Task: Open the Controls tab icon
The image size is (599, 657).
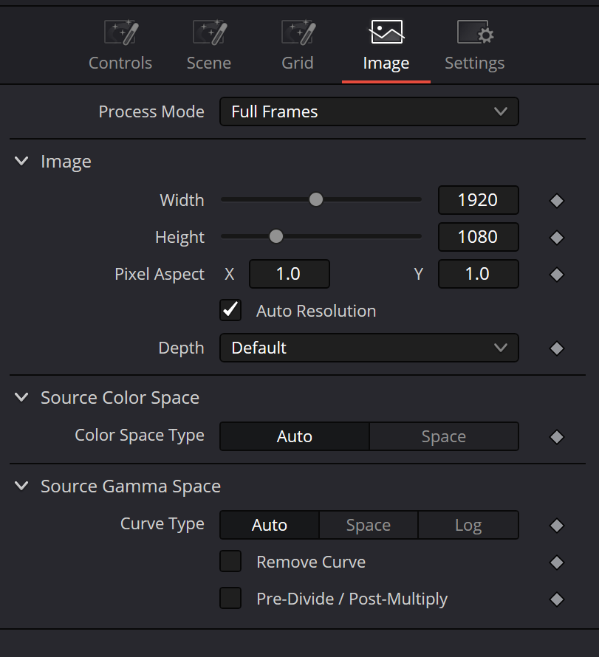Action: click(120, 32)
